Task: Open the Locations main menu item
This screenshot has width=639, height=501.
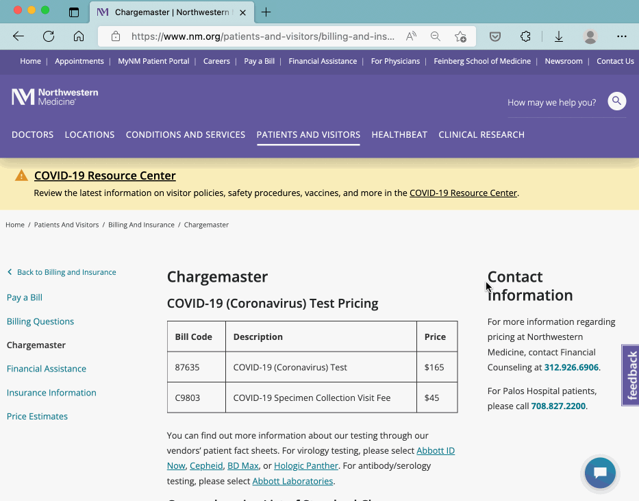Action: coord(90,134)
